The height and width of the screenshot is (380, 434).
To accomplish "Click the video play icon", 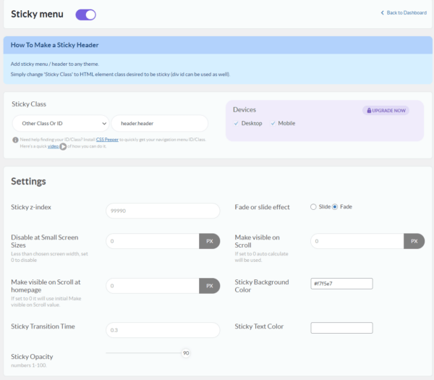I will tap(63, 146).
